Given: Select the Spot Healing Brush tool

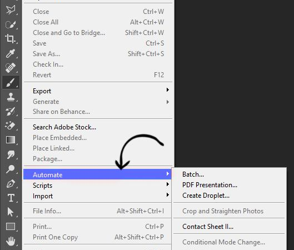Looking at the screenshot, I should point(11,68).
